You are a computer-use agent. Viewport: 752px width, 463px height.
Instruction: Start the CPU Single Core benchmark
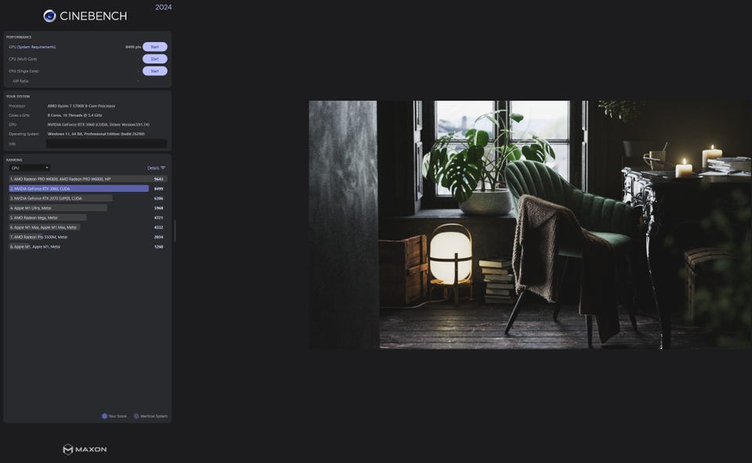click(x=154, y=71)
